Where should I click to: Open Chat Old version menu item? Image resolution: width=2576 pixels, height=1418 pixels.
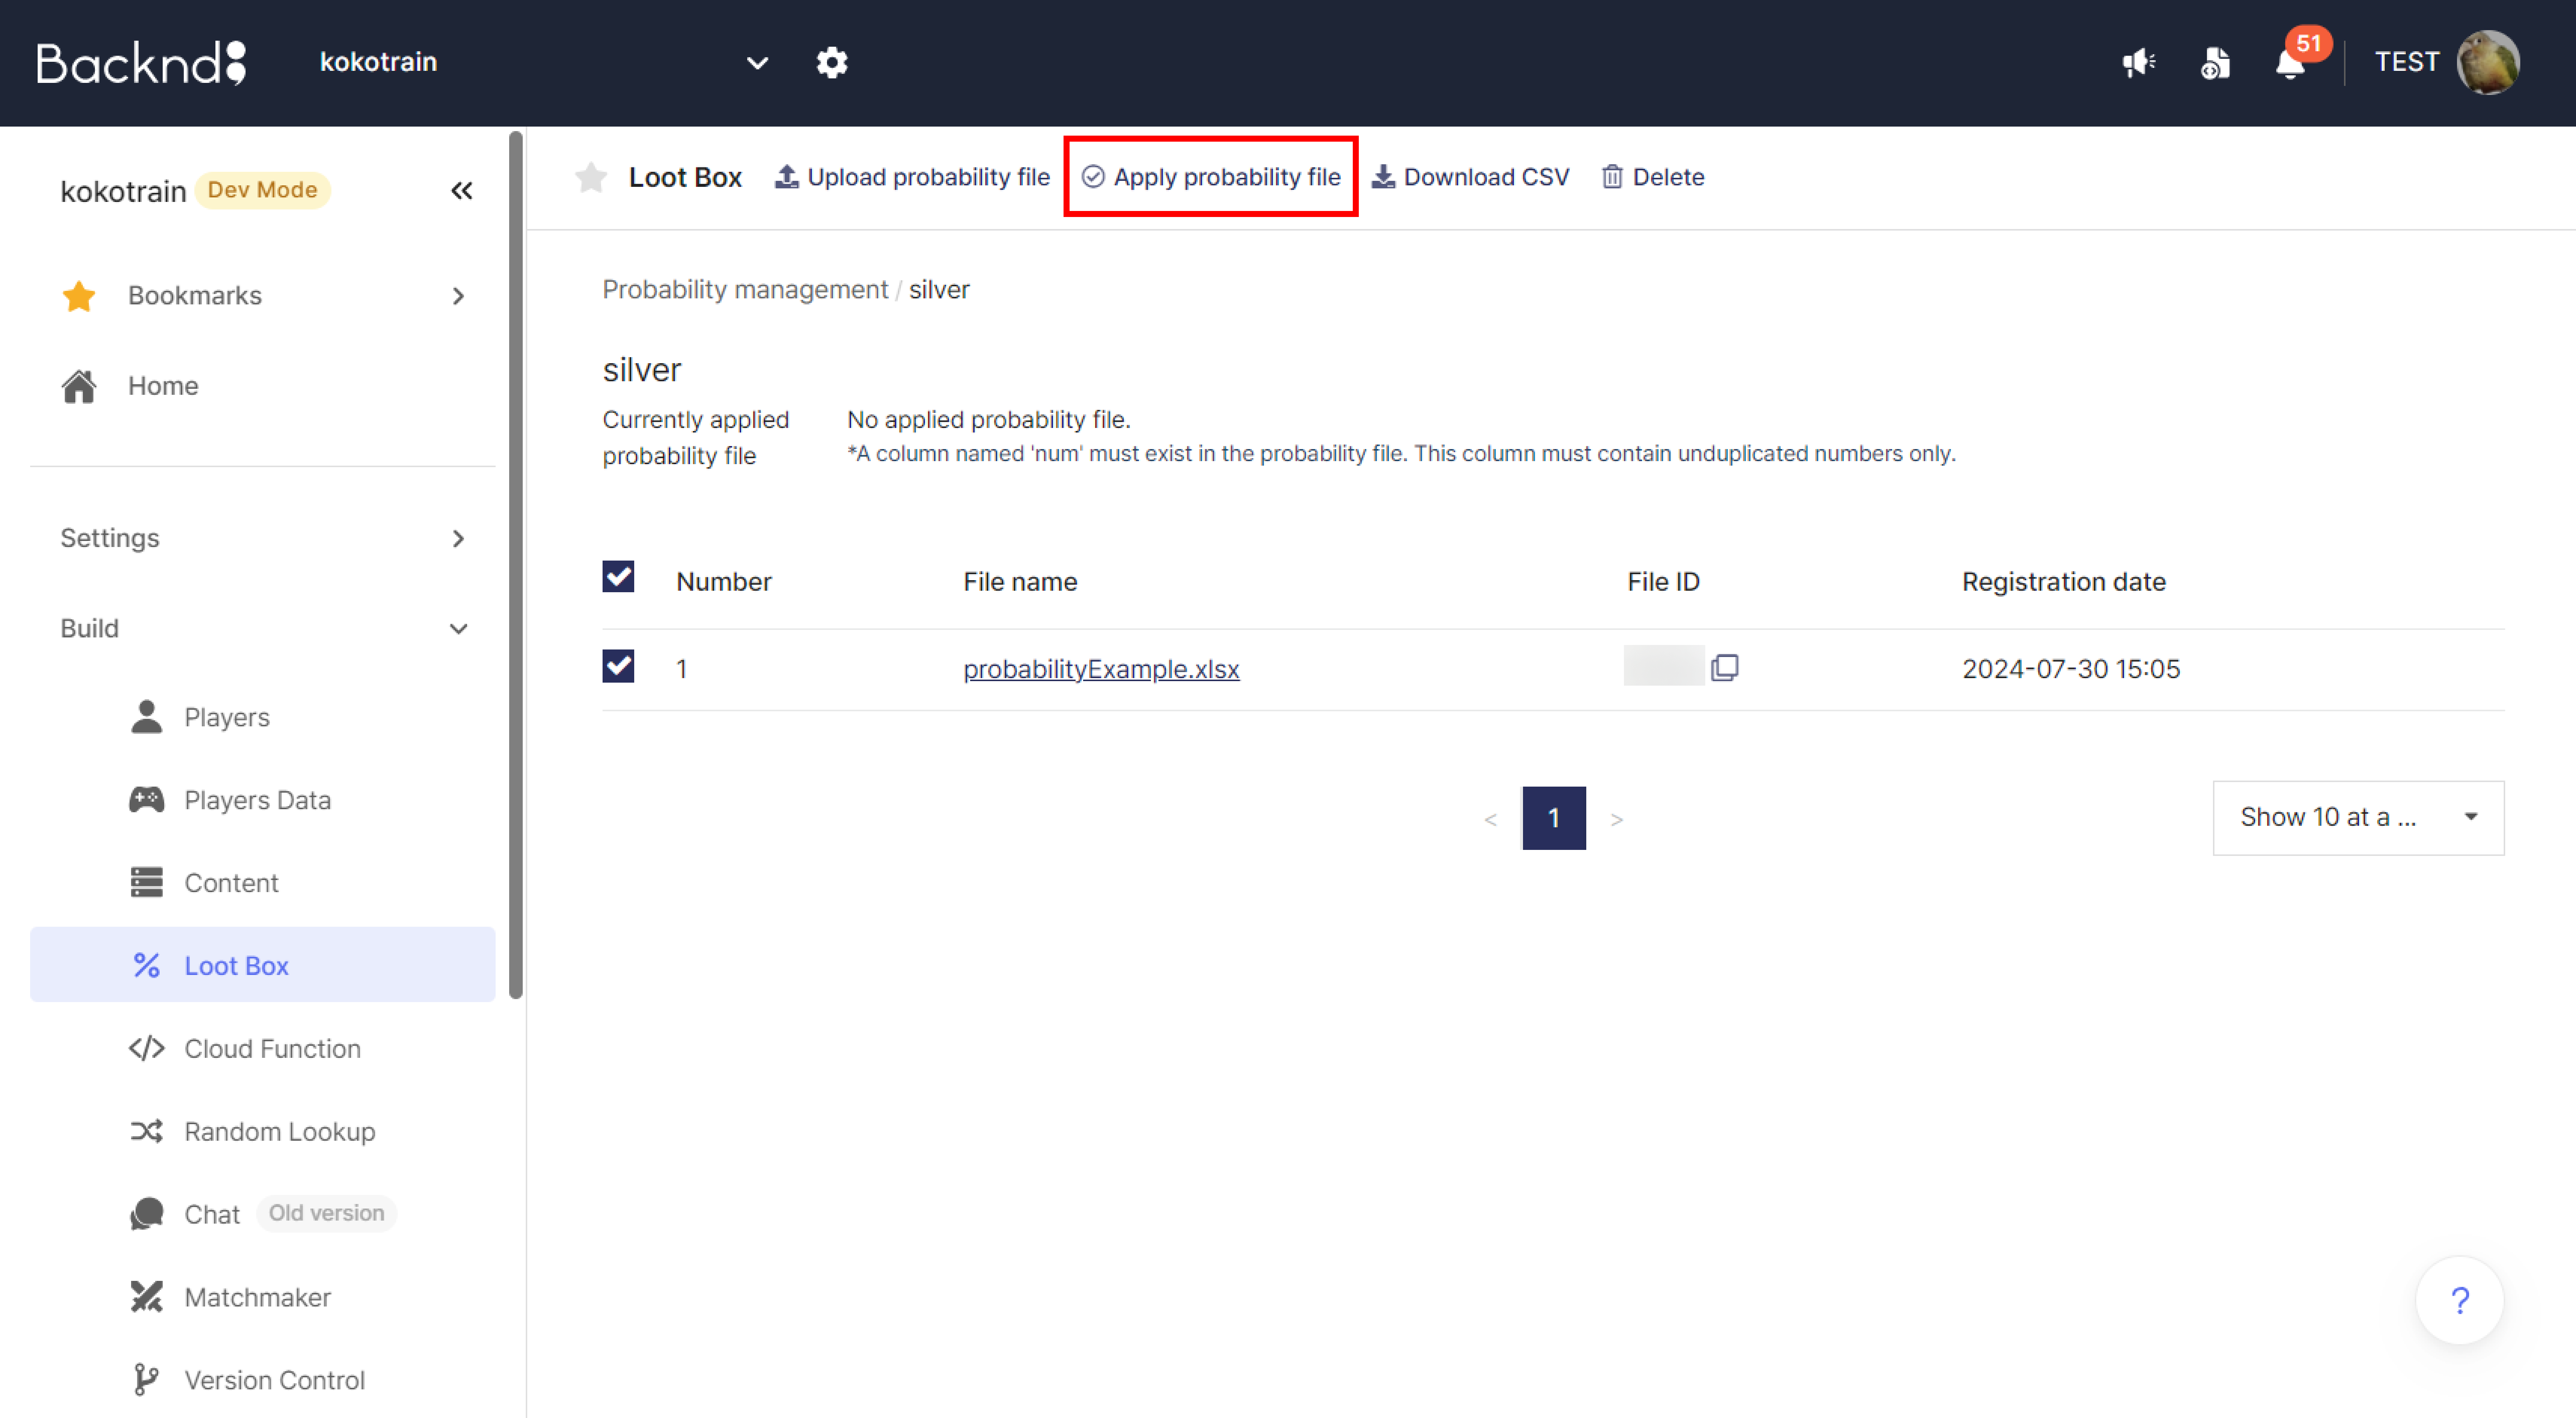(x=263, y=1214)
